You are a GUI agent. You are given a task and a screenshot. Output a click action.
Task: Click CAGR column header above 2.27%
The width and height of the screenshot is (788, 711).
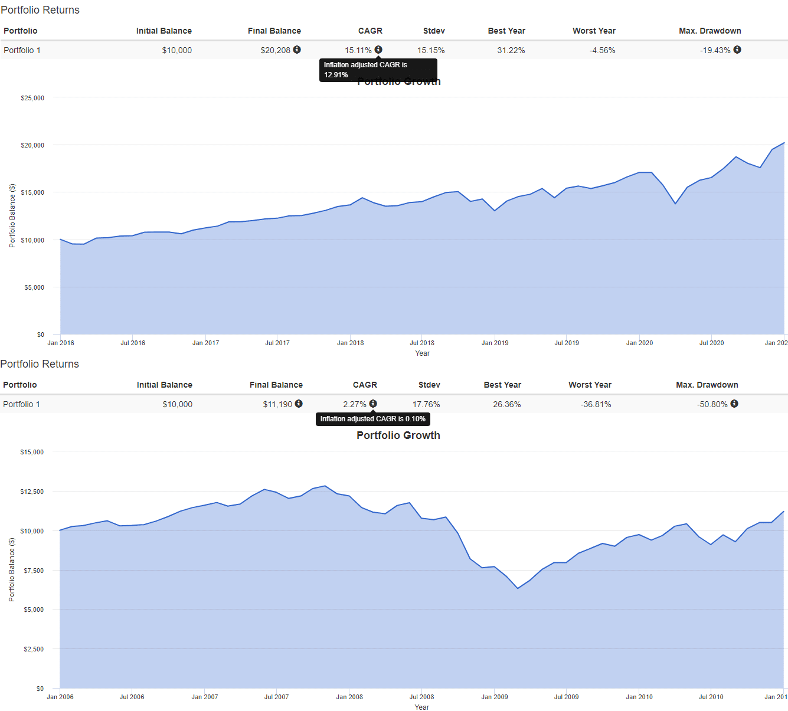pos(365,385)
